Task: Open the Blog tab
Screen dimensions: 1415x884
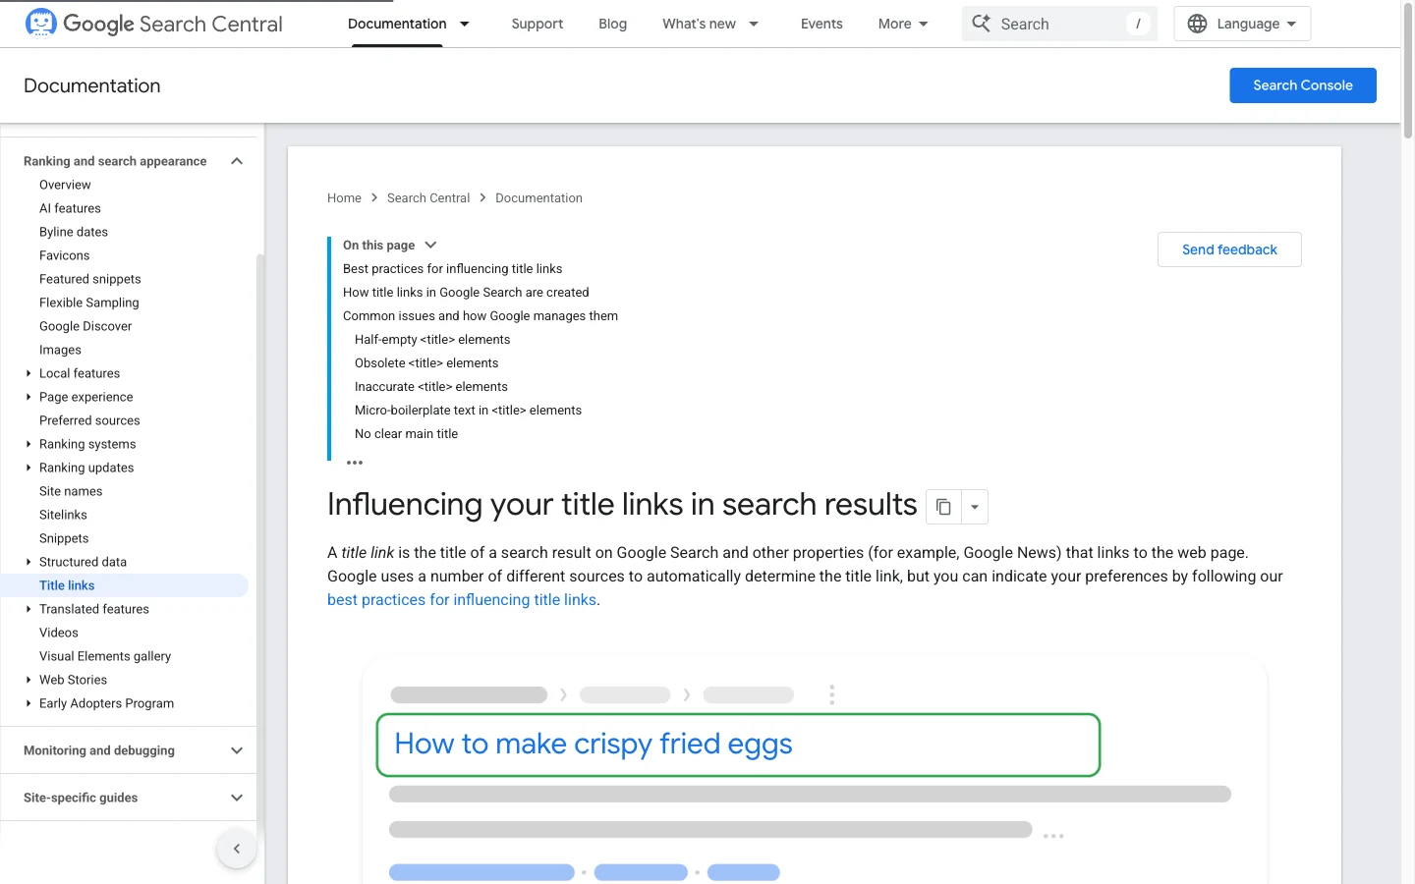Action: 612,24
